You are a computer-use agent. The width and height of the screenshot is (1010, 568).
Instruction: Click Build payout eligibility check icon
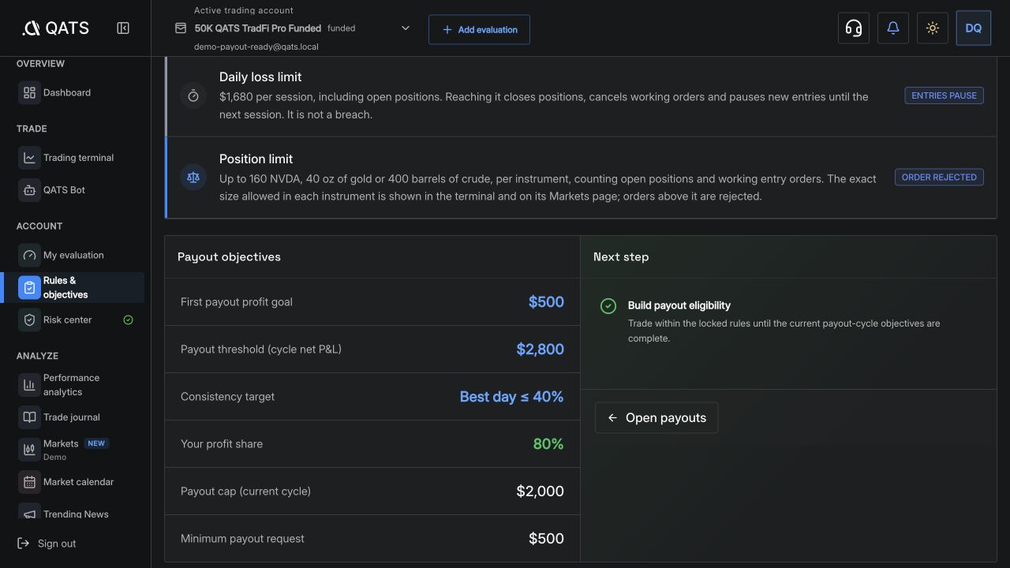click(x=608, y=306)
